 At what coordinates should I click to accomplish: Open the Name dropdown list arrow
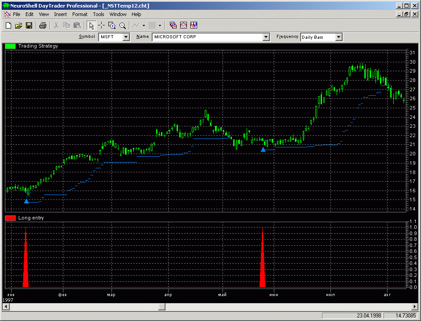pos(266,37)
